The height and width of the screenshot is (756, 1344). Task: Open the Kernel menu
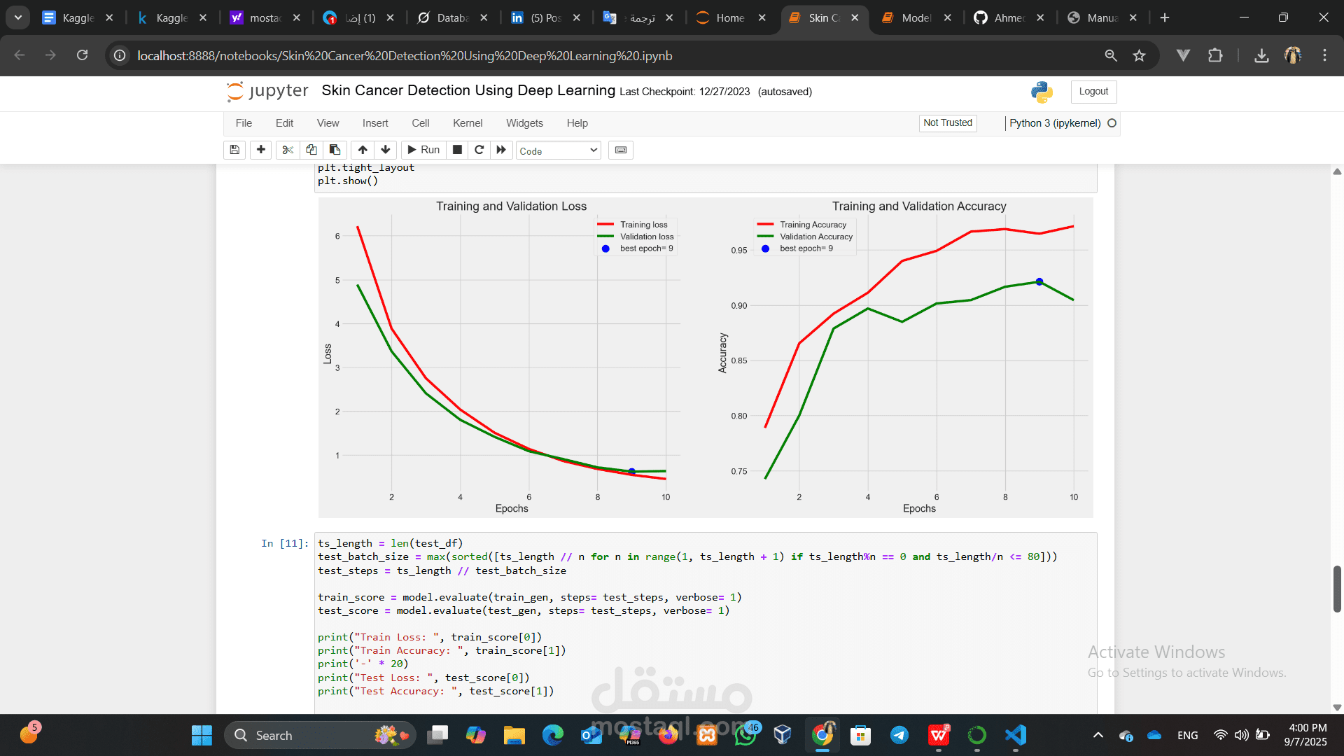tap(468, 123)
